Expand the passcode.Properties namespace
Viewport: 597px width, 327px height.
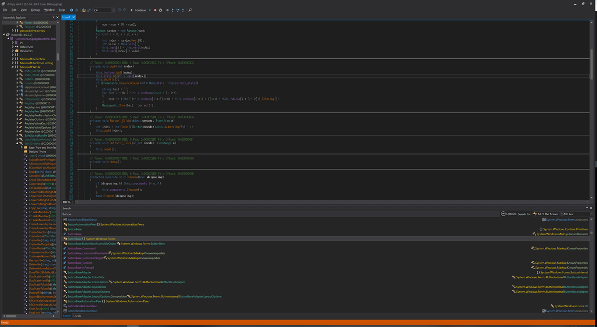point(13,31)
